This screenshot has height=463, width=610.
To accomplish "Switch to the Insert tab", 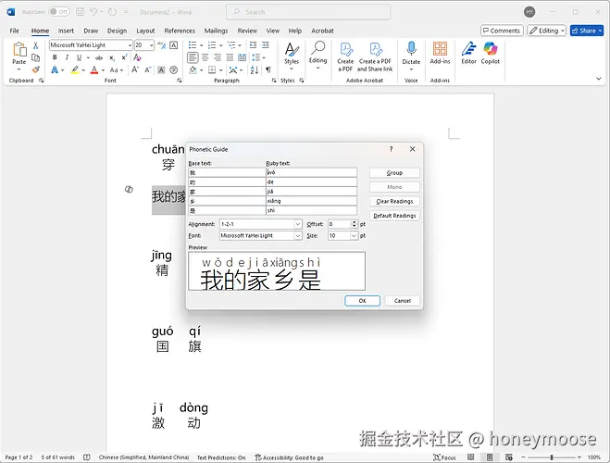I will click(66, 31).
